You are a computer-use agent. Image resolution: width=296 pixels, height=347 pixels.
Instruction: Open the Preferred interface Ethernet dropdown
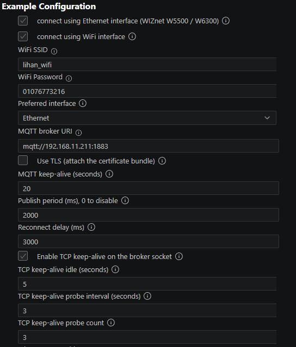147,118
